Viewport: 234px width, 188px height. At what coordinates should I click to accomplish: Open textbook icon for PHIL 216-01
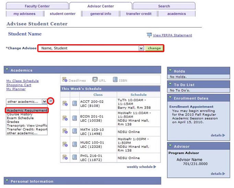74,157
